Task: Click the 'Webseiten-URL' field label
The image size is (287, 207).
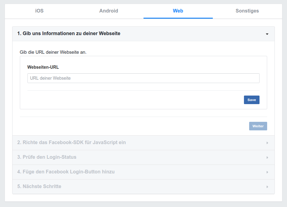Action: coord(43,67)
